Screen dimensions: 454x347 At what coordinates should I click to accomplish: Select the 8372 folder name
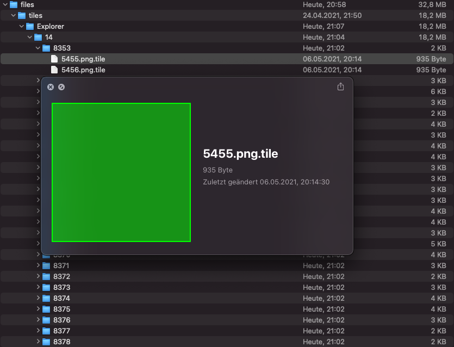[61, 276]
